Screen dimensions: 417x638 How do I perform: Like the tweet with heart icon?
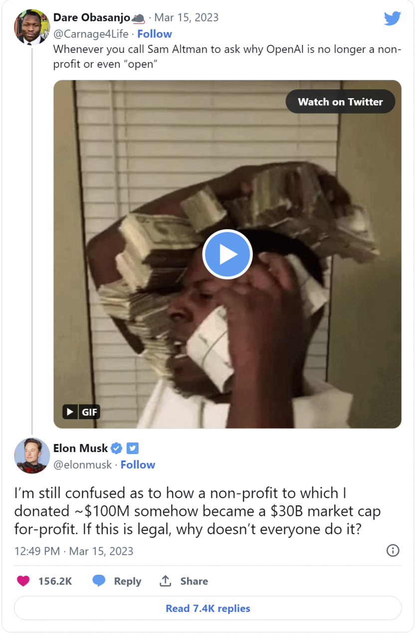point(23,581)
